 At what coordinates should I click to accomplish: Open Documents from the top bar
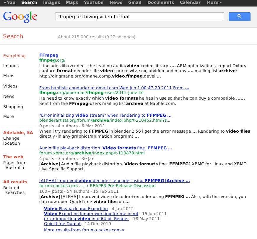161,2
